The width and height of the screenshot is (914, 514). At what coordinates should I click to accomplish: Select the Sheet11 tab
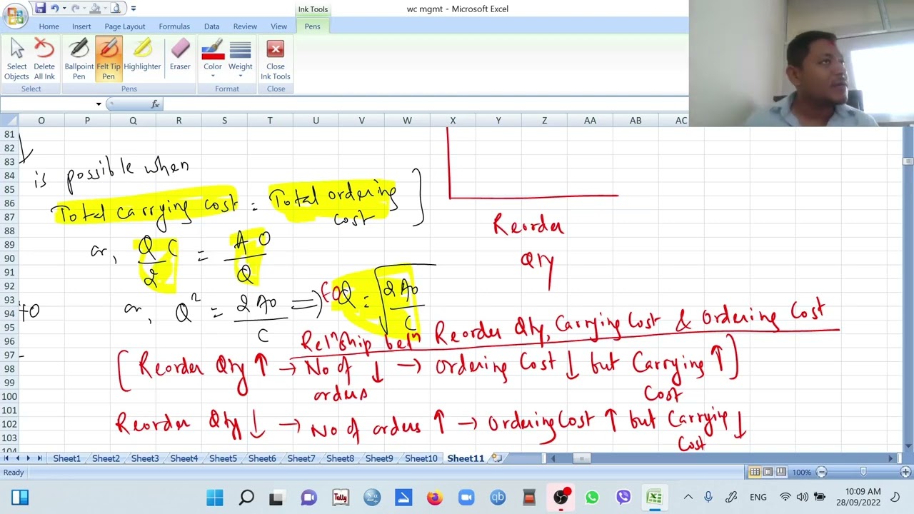[x=466, y=458]
